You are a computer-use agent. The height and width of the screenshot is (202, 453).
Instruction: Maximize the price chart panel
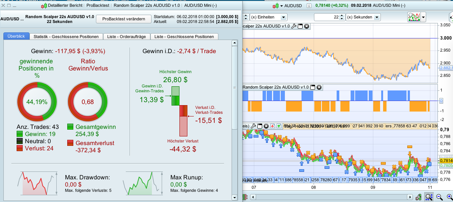pos(260,126)
